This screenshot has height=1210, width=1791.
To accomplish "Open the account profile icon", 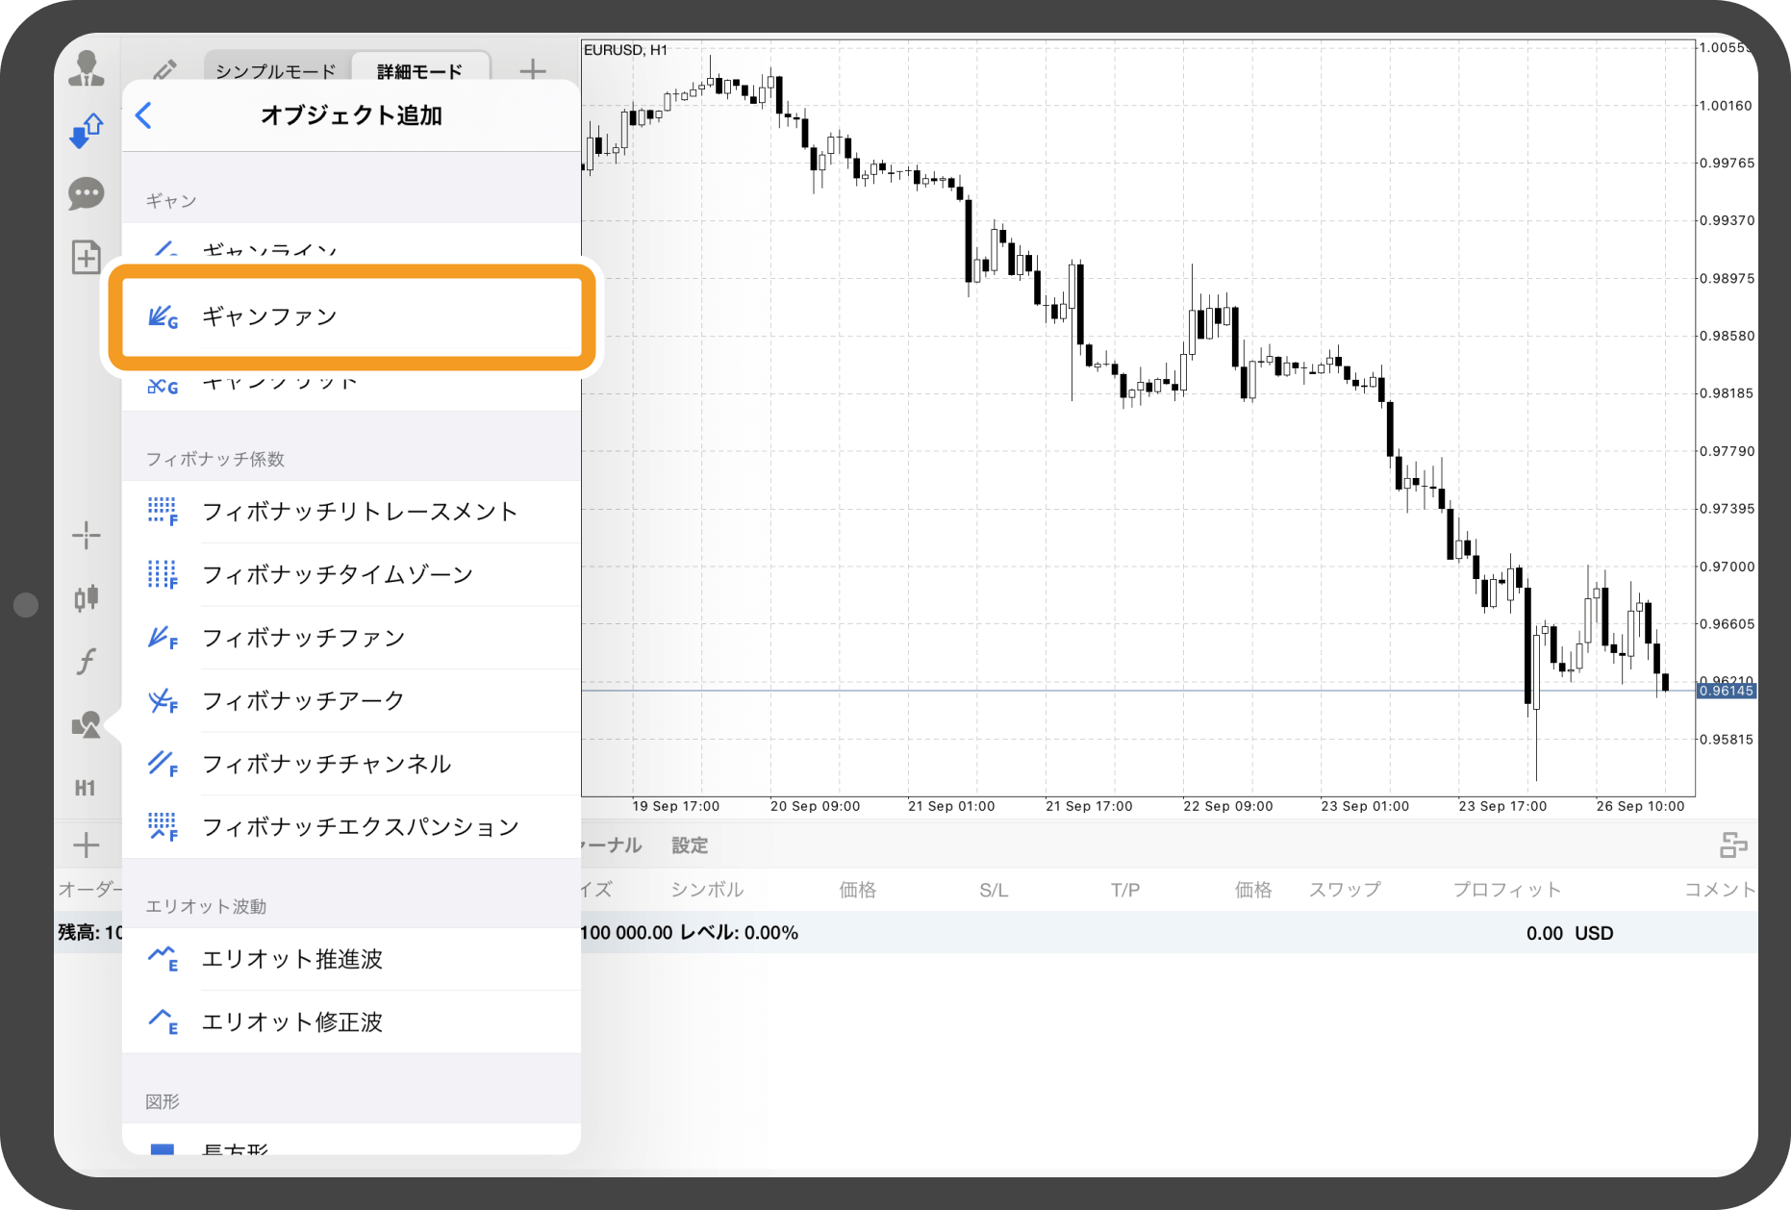I will [x=87, y=69].
